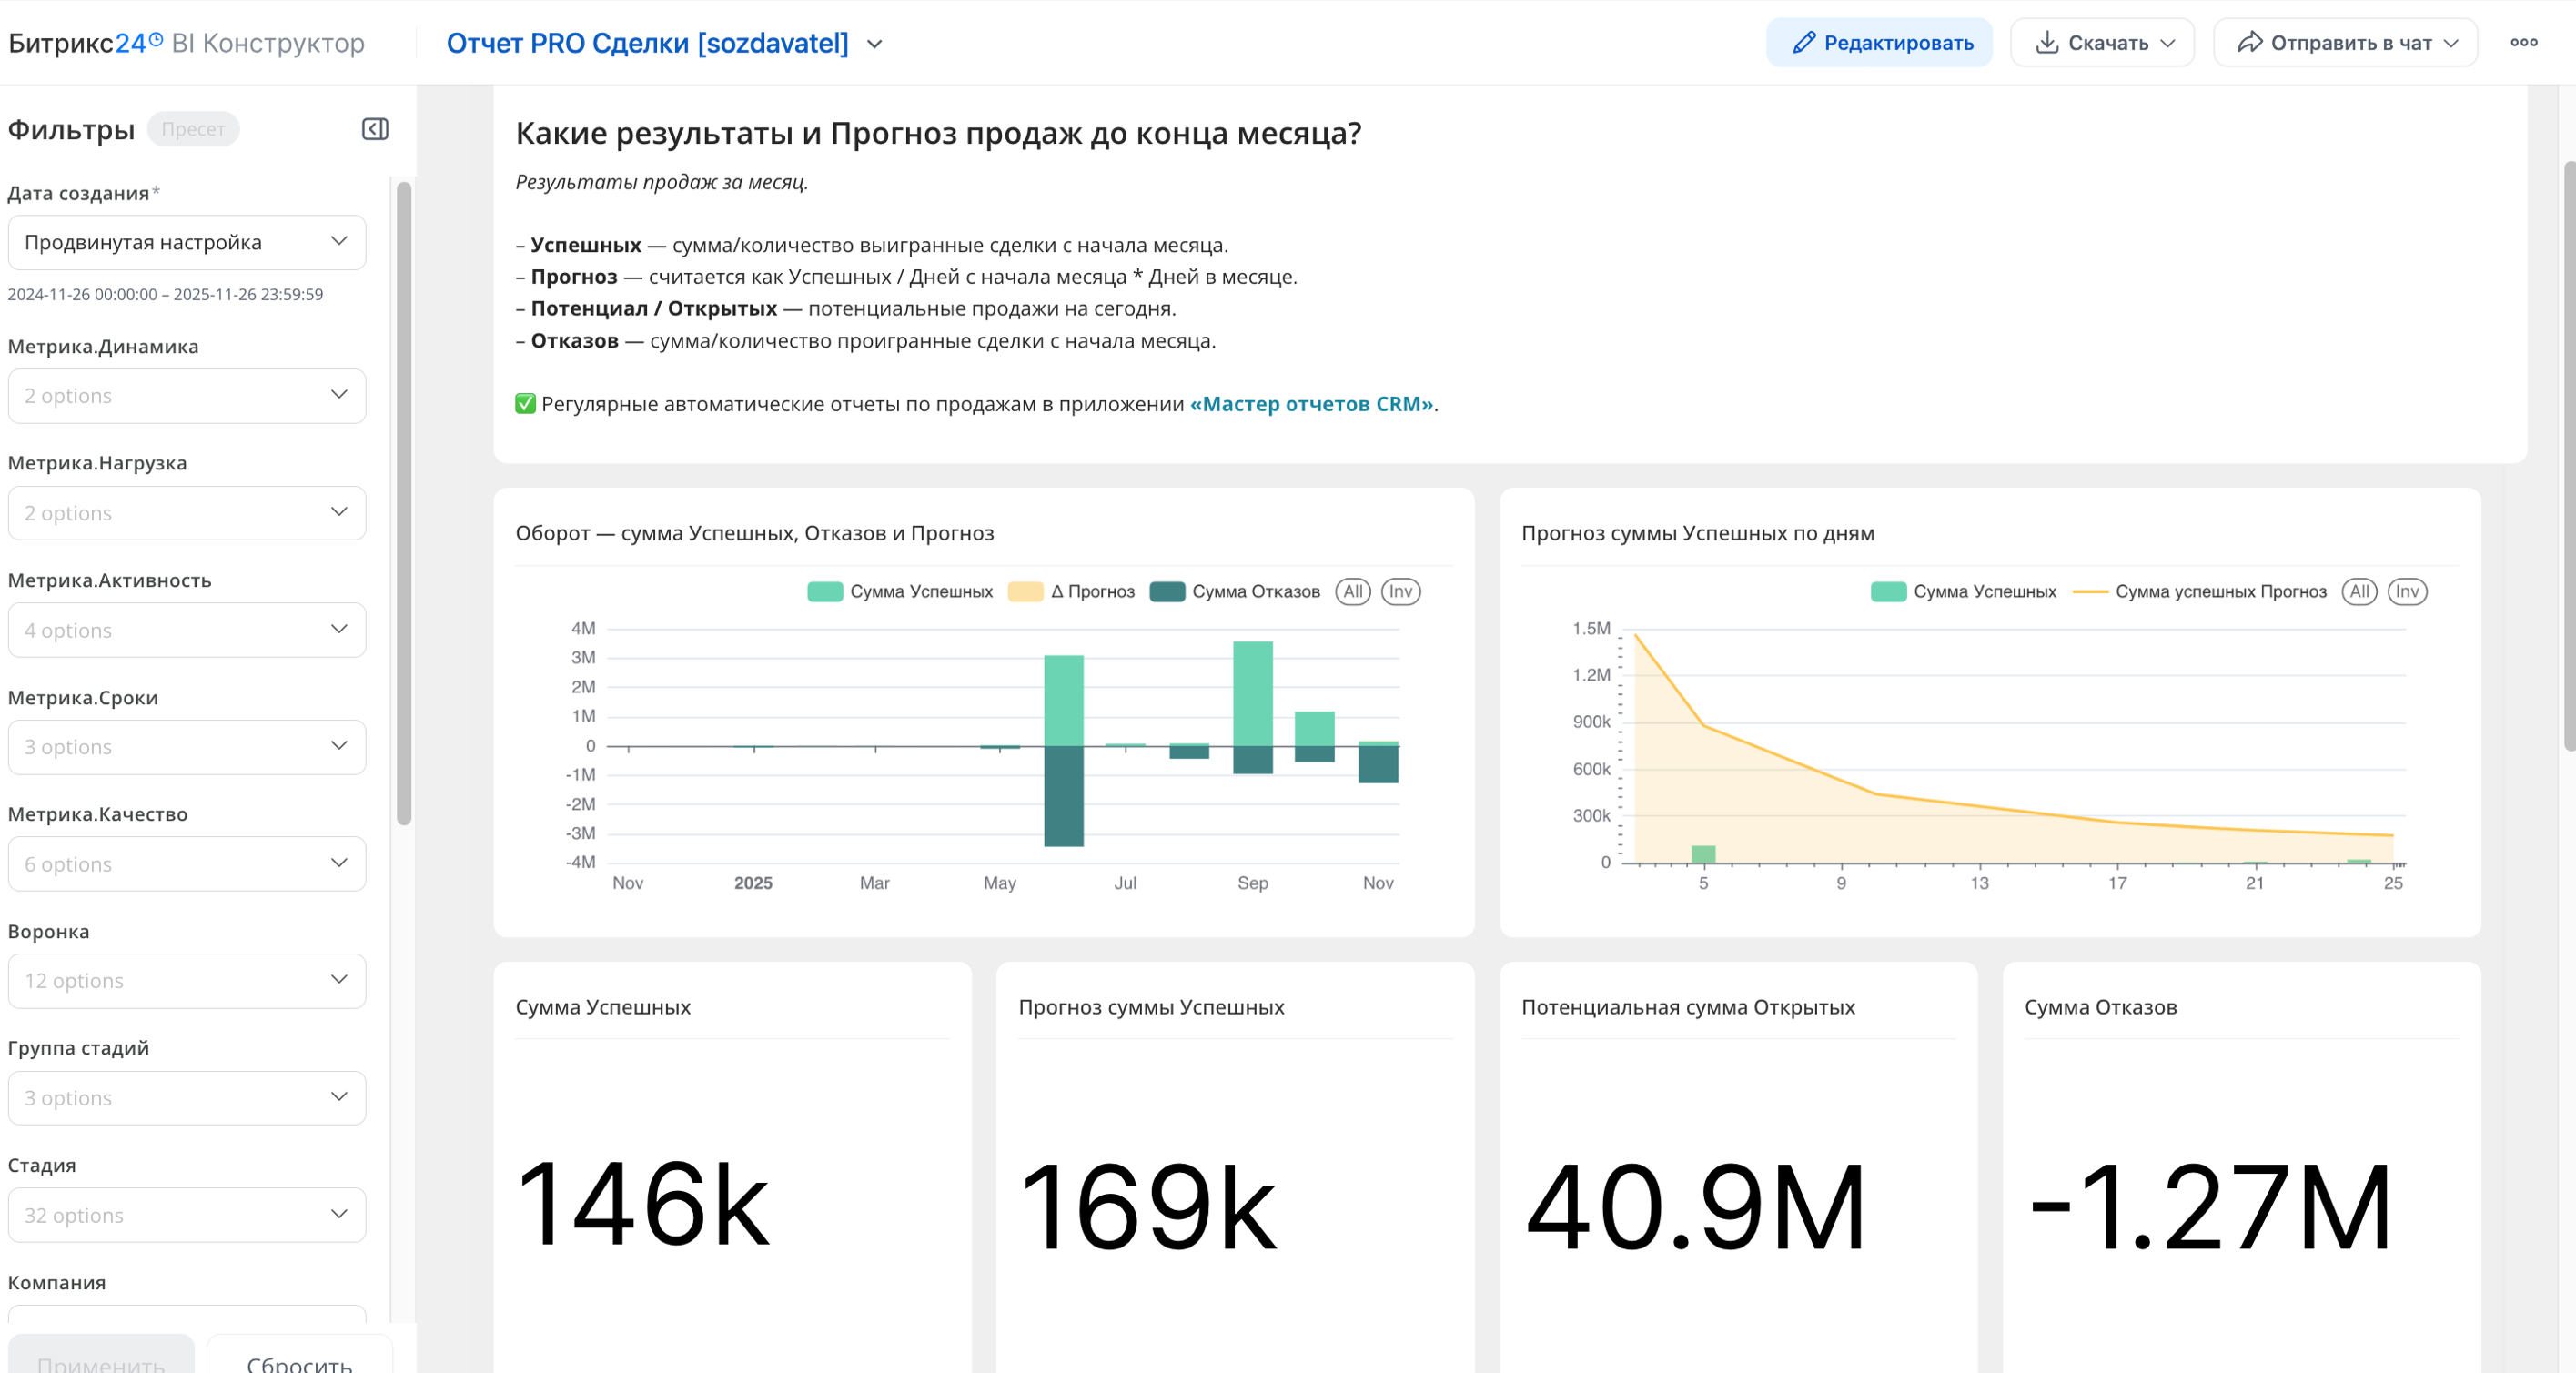Click the pencil Edit (Редактировать) button
Image resolution: width=2576 pixels, height=1373 pixels.
click(x=1879, y=43)
